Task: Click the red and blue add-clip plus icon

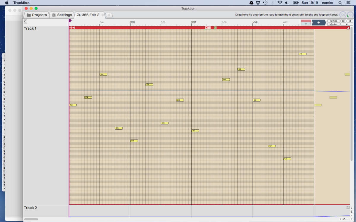Action: [x=306, y=22]
